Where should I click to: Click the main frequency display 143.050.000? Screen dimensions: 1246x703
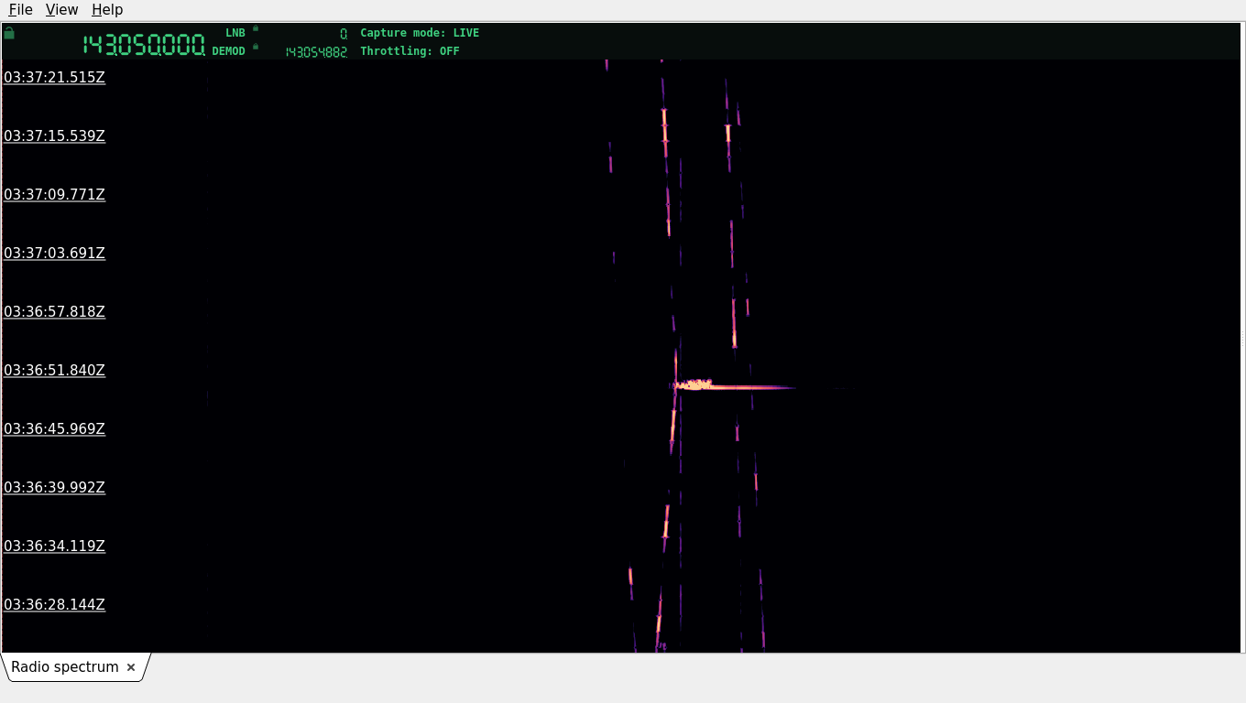coord(144,45)
